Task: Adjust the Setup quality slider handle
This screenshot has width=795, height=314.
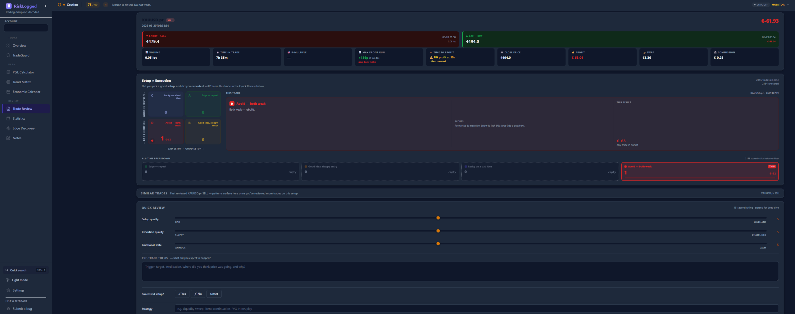Action: (438, 218)
